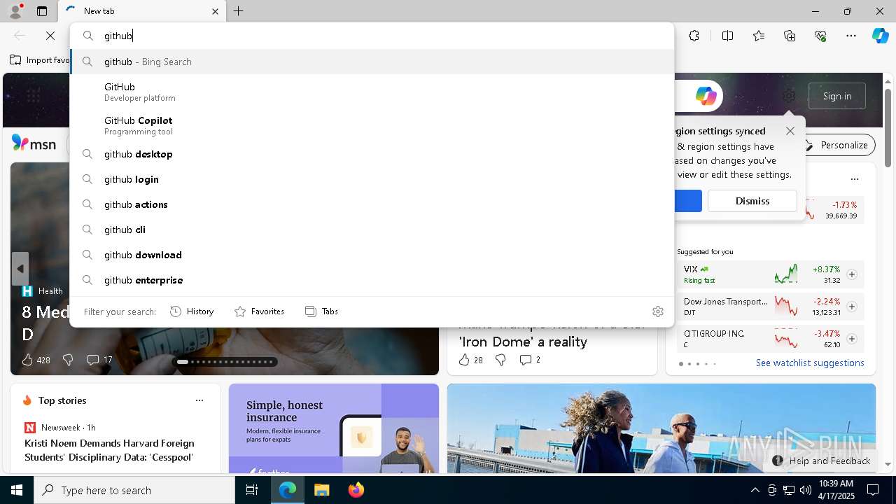896x504 pixels.
Task: Open page settings gear icon
Action: [x=789, y=96]
